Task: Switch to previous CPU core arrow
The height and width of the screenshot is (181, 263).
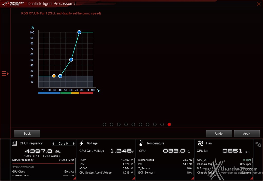Action: click(53, 143)
